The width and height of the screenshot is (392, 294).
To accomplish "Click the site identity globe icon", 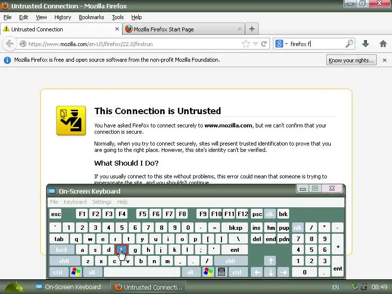I will (x=23, y=44).
